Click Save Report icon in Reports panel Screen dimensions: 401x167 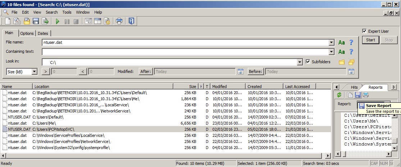[357, 95]
